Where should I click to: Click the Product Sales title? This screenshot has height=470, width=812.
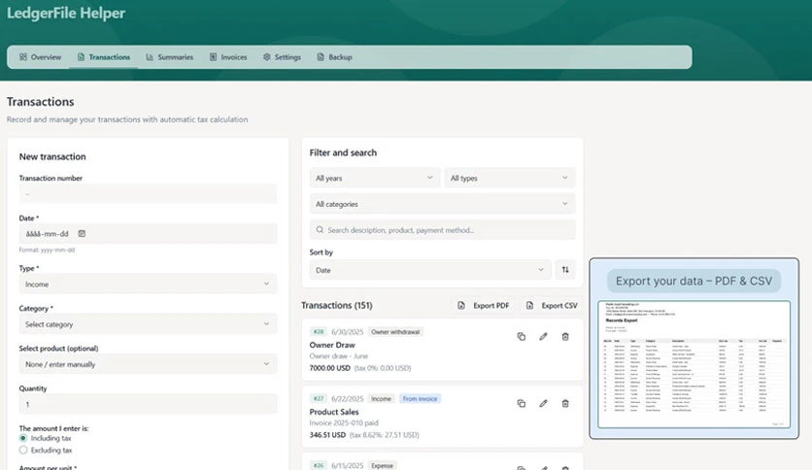334,412
